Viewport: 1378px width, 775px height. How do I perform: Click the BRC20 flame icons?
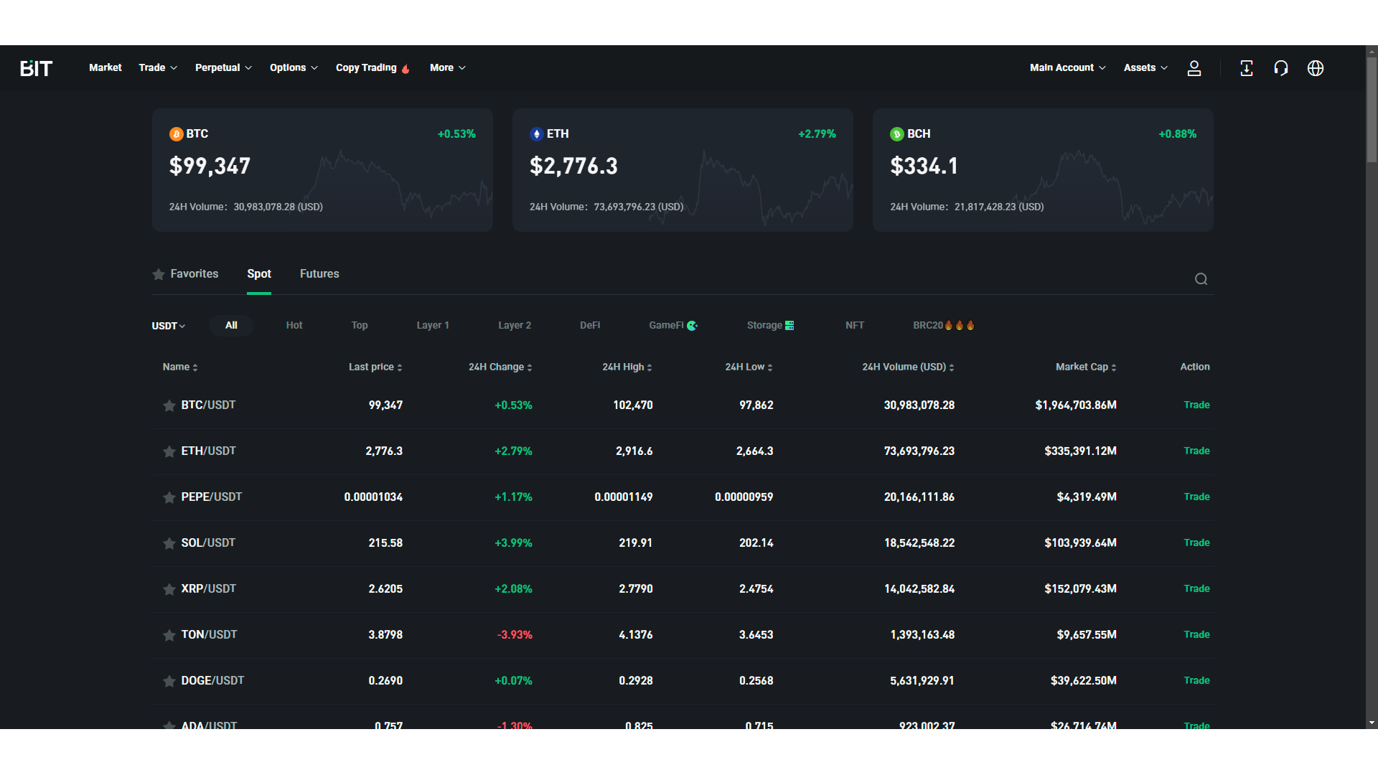point(960,326)
